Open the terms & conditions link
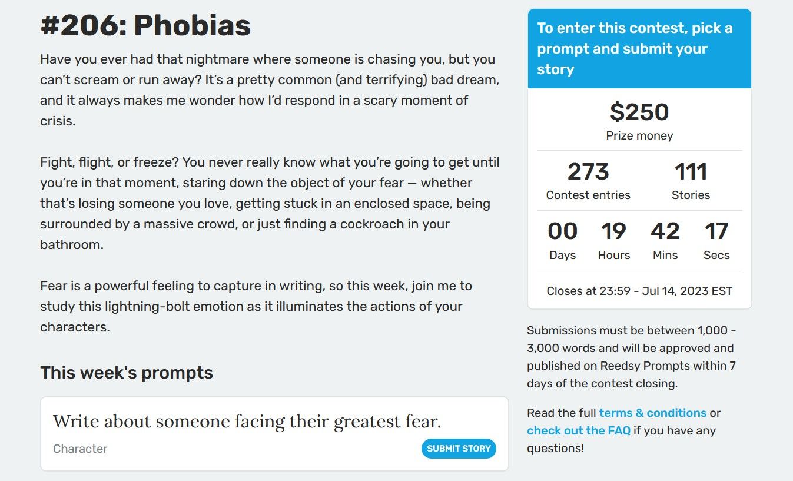This screenshot has height=481, width=793. [652, 413]
